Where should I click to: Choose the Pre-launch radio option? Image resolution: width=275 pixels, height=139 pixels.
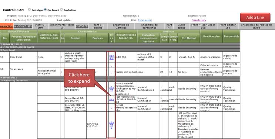(45, 10)
